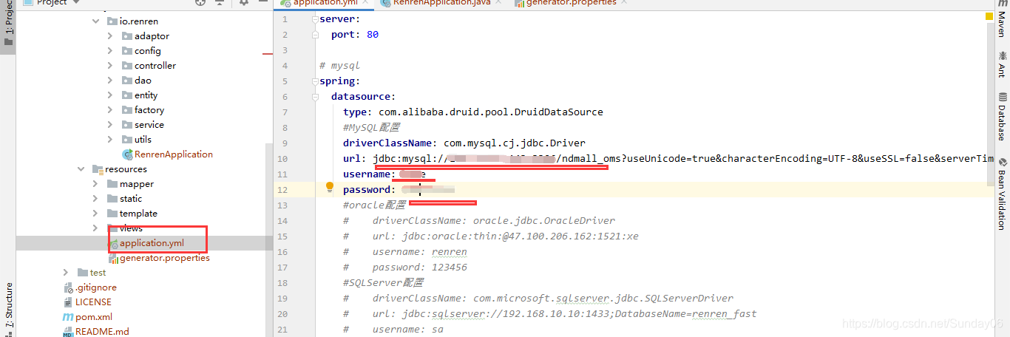The height and width of the screenshot is (337, 1010).
Task: Expand the mapper folder arrow
Action: pyautogui.click(x=95, y=184)
